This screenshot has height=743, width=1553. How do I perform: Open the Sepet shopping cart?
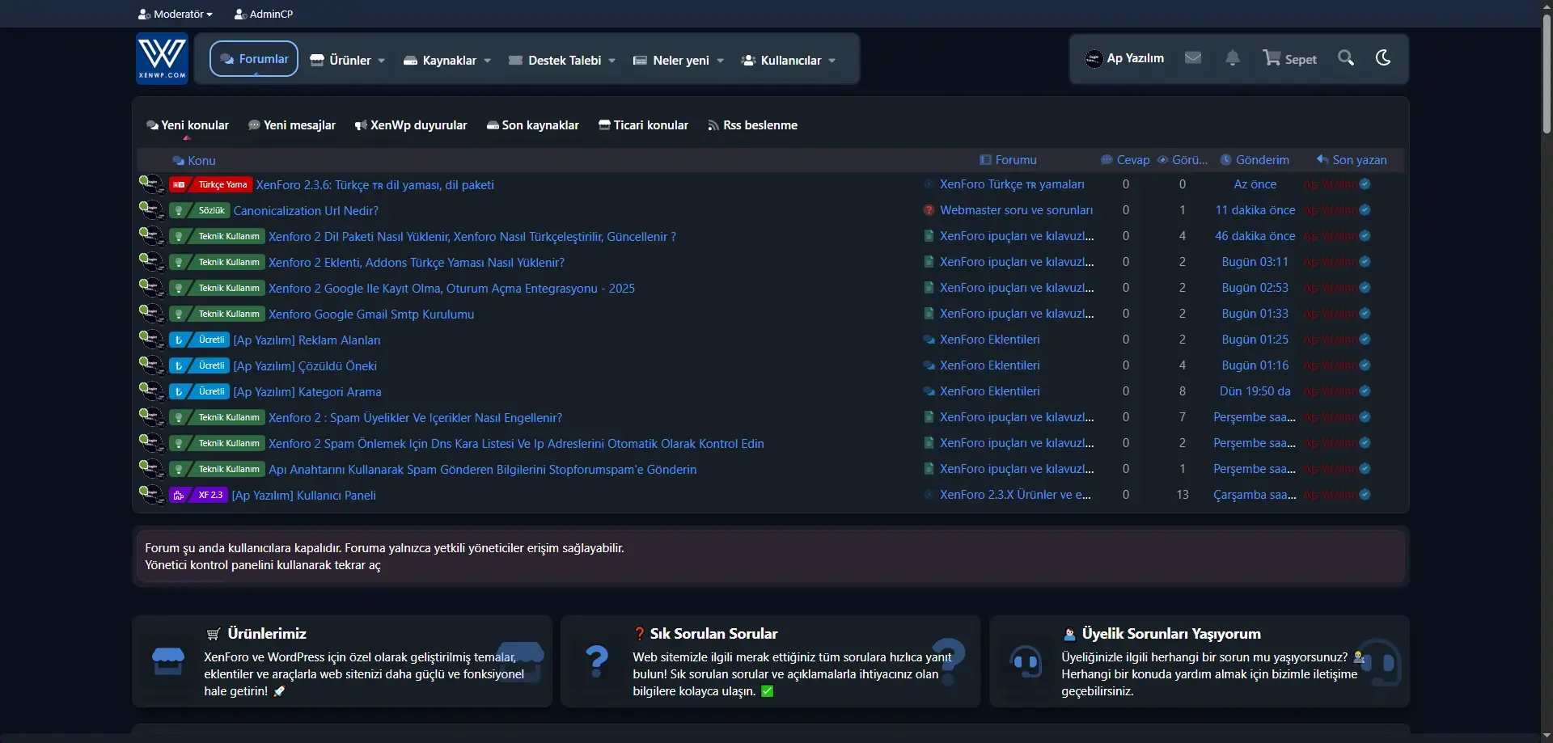[x=1289, y=58]
